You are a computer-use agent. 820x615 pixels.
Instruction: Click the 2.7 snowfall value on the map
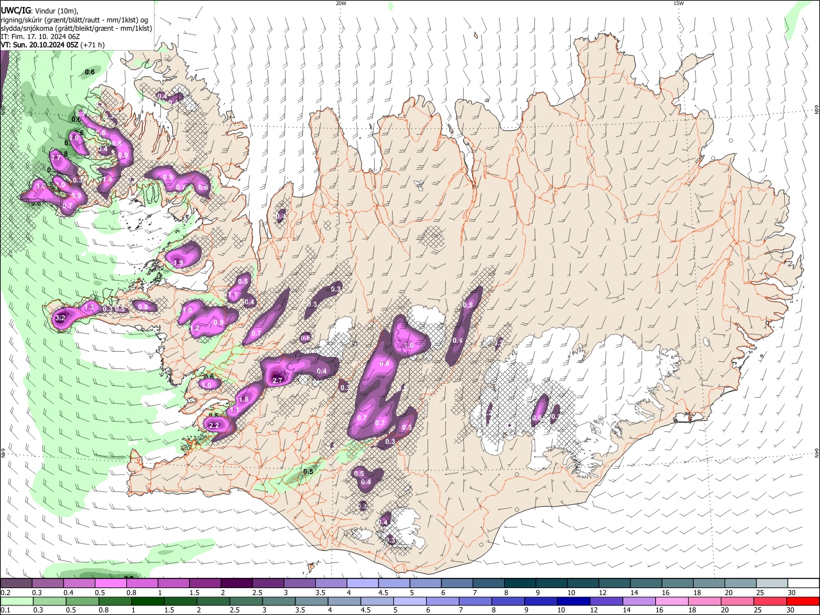[277, 380]
